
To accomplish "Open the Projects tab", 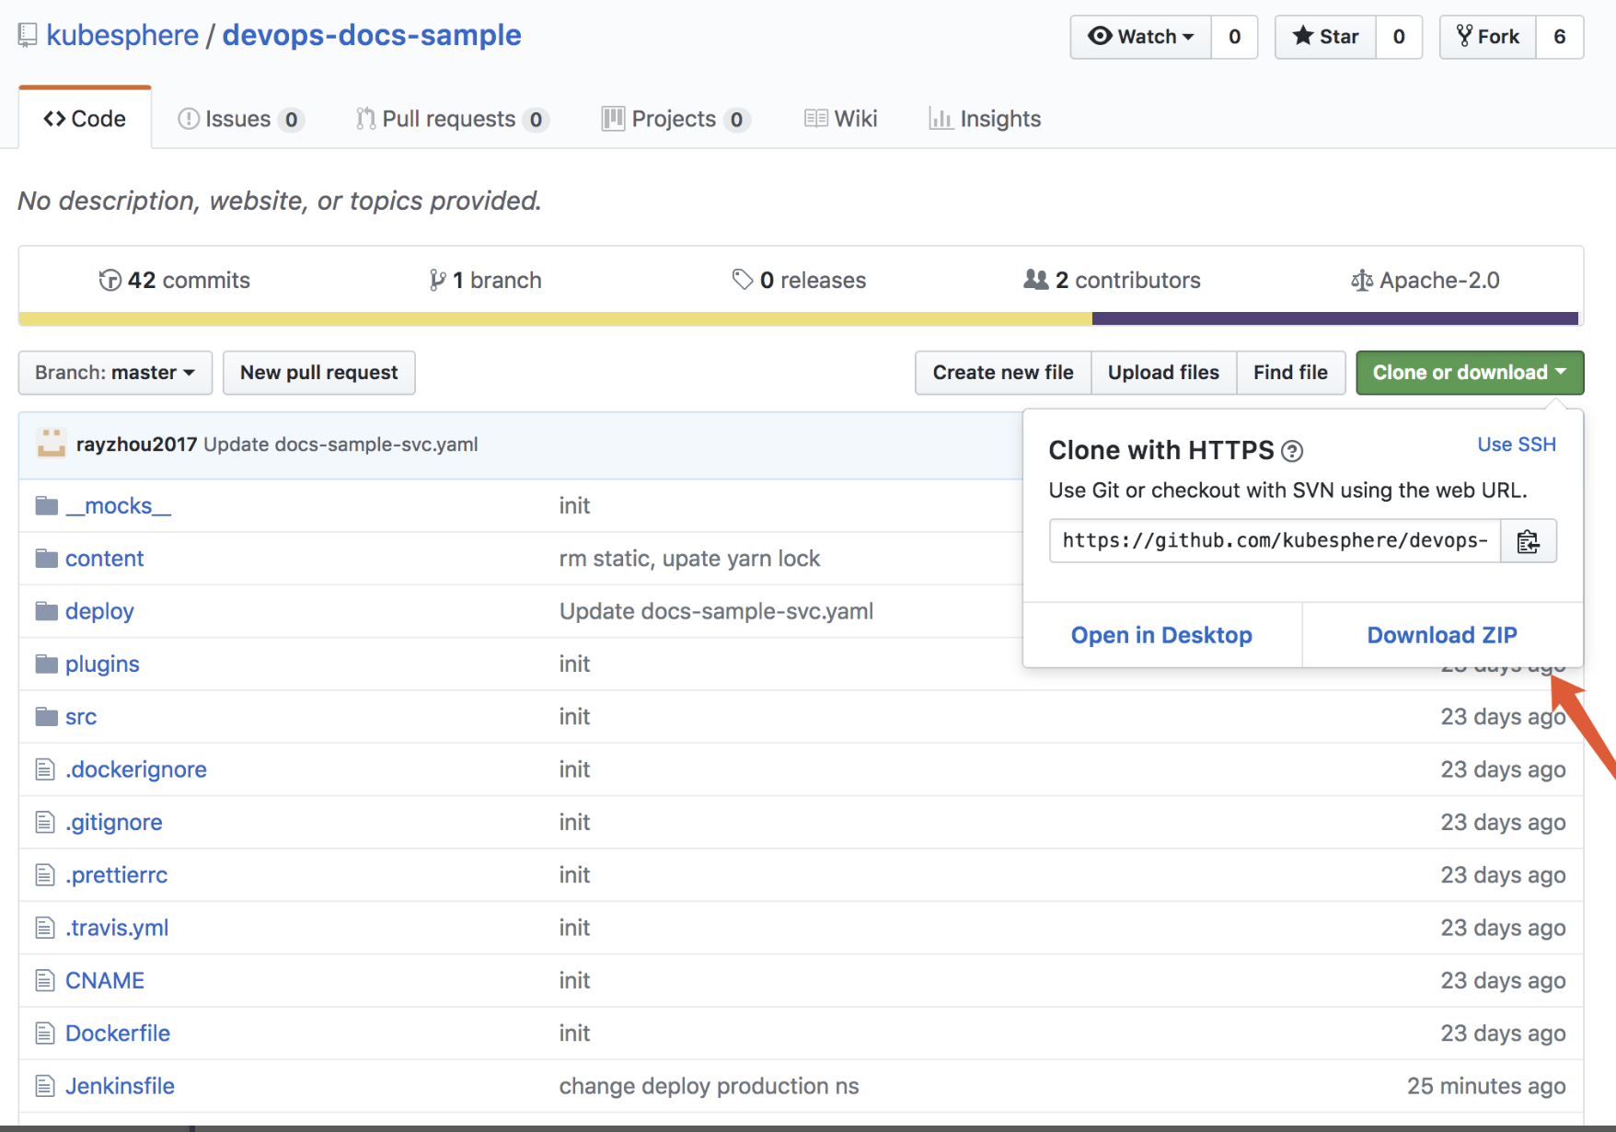I will [675, 119].
